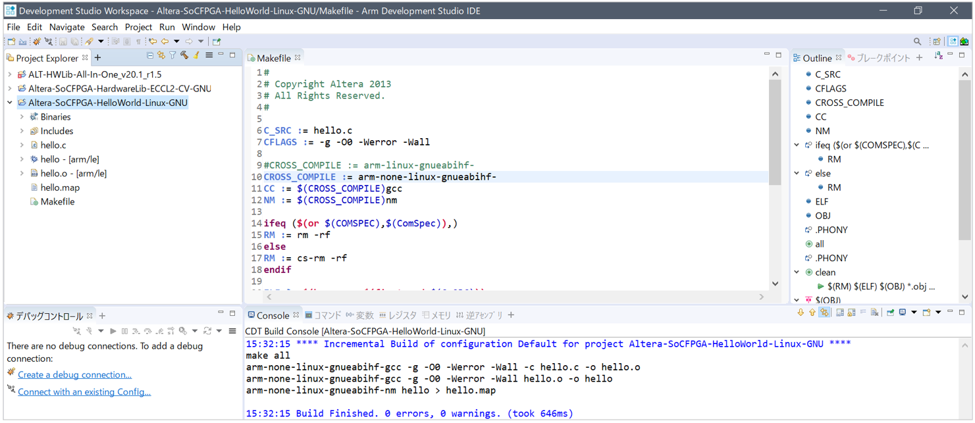This screenshot has height=423, width=975.
Task: Open the Window menu
Action: [x=198, y=27]
